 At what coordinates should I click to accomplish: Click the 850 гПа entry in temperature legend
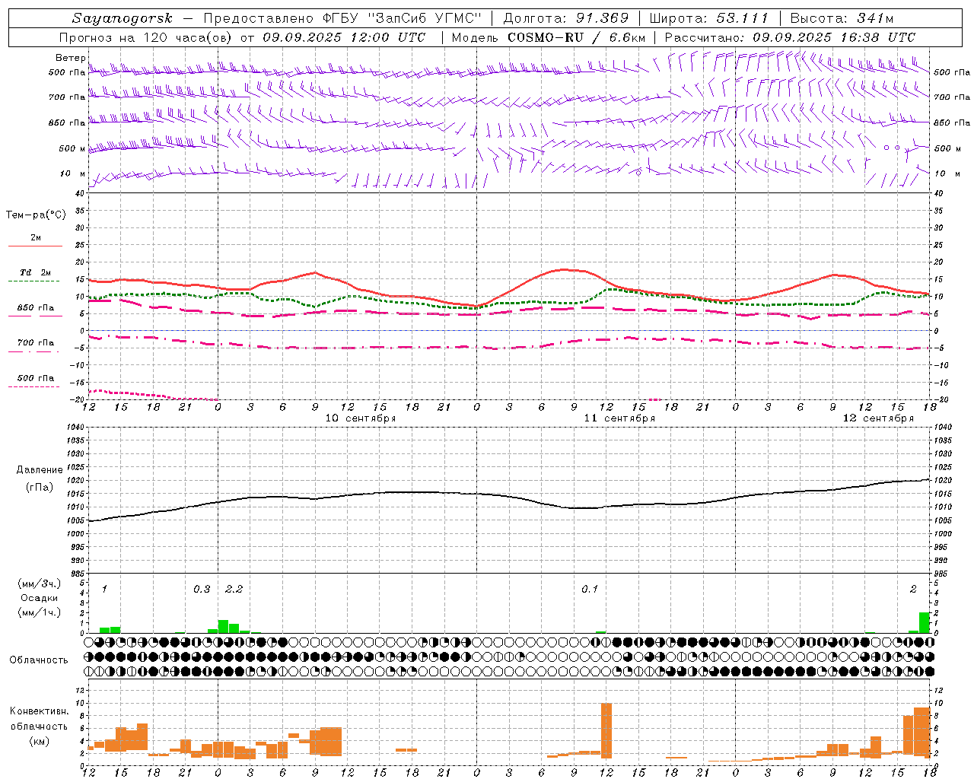(35, 308)
